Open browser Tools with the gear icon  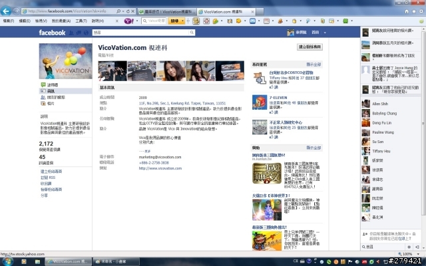tap(421, 11)
